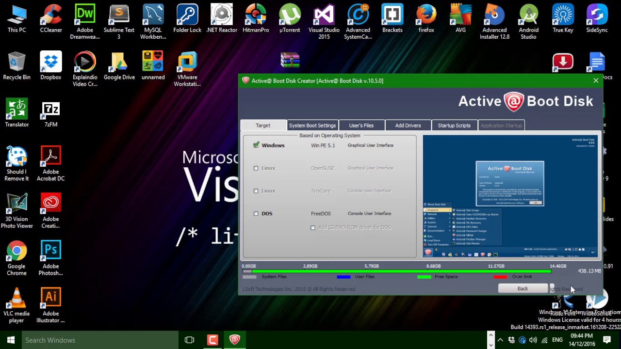
Task: Launch Dropbox desktop icon
Action: point(51,66)
